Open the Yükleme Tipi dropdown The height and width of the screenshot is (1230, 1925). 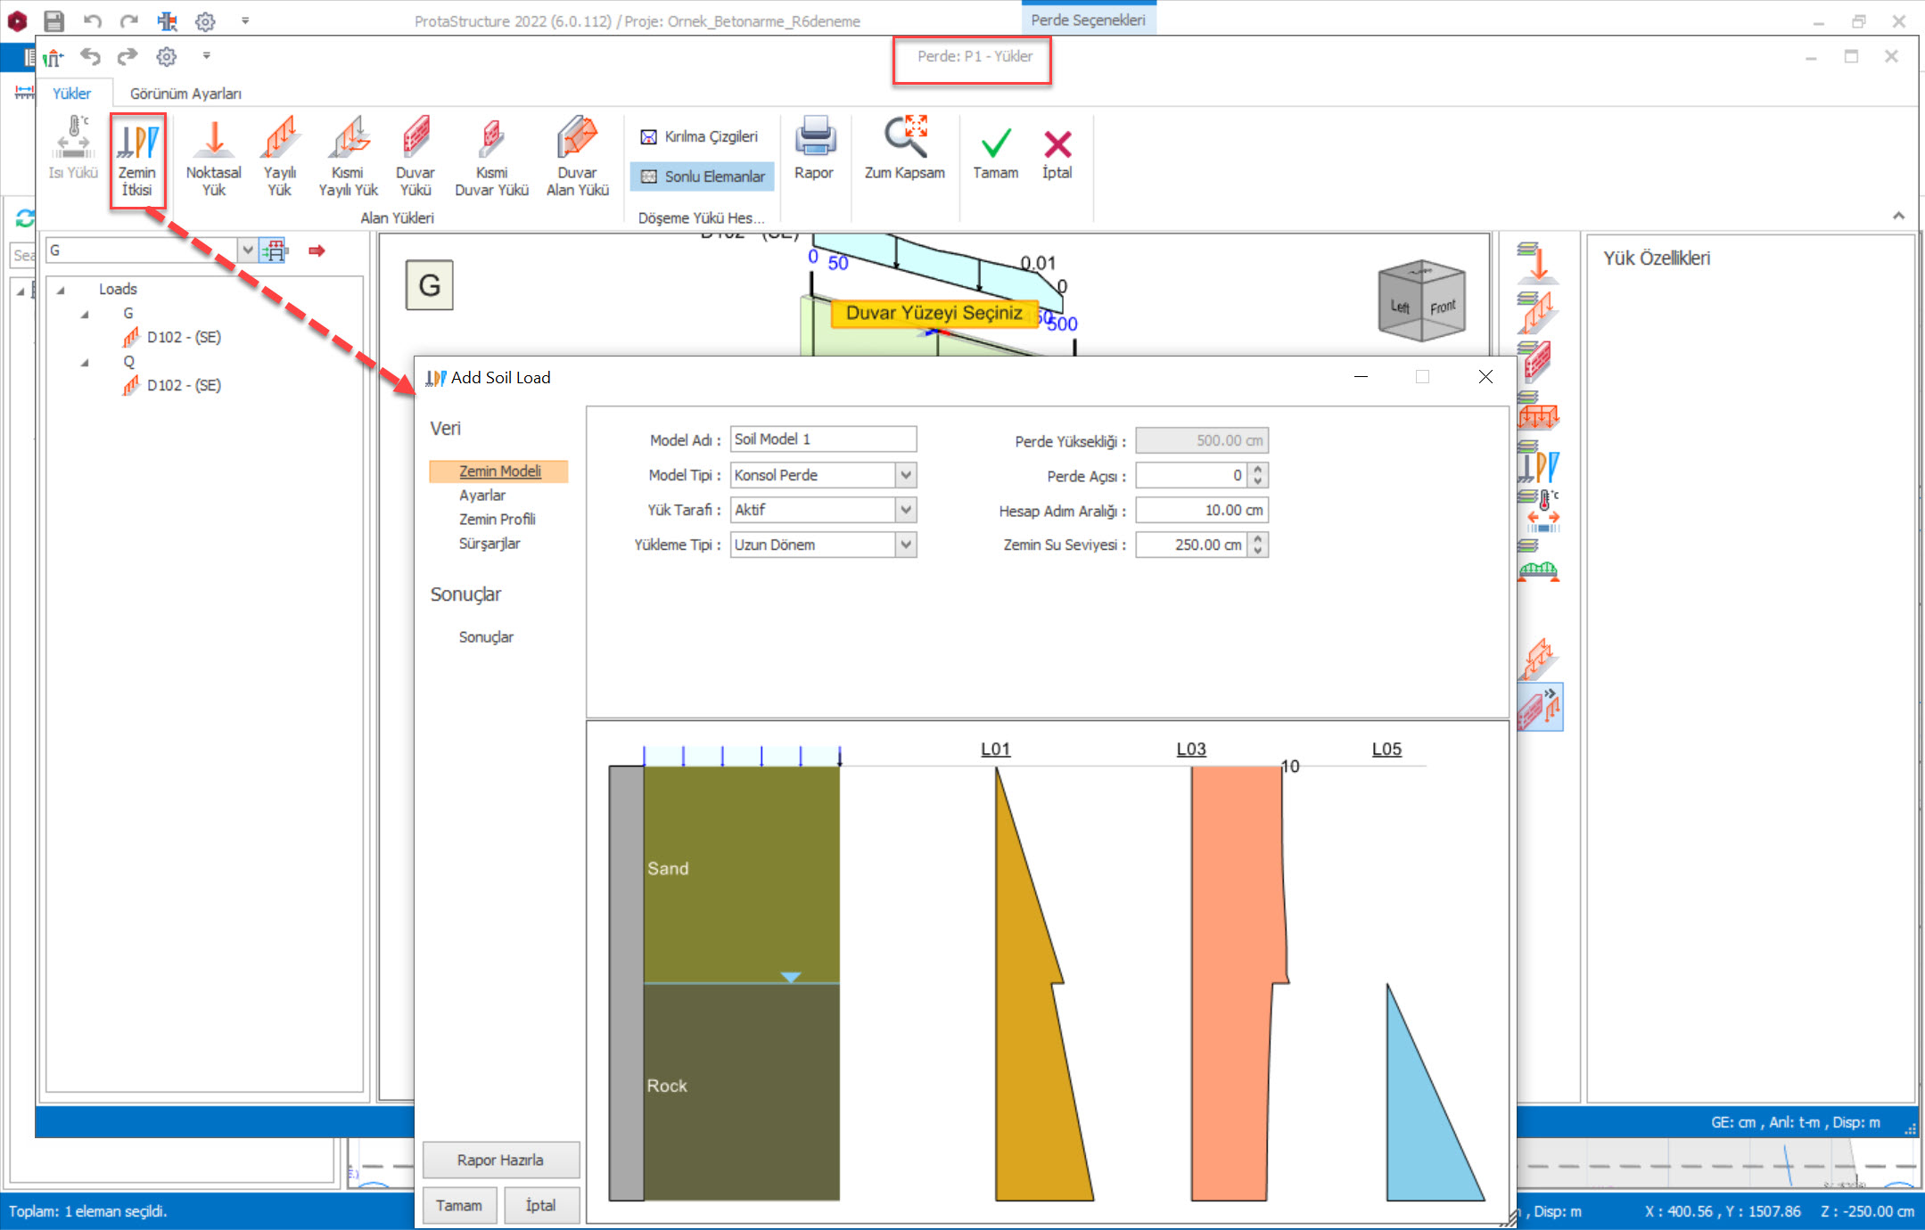[905, 545]
